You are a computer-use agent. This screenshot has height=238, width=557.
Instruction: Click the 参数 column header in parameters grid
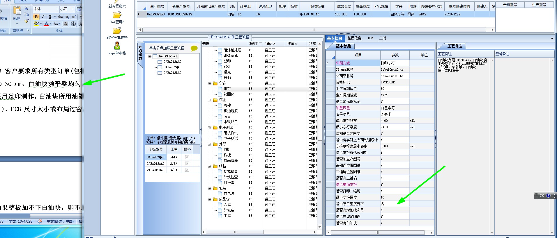click(395, 55)
